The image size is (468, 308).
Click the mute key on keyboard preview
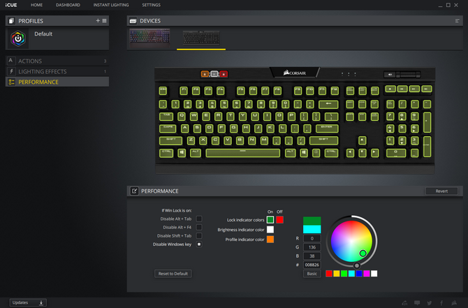coord(390,74)
